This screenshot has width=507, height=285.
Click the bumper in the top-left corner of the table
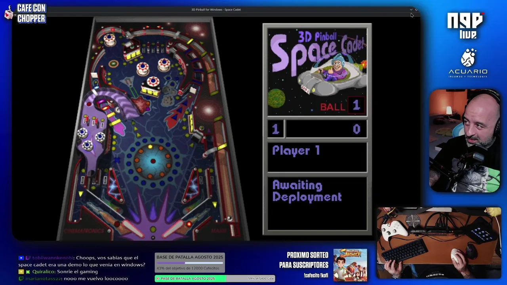(x=109, y=39)
